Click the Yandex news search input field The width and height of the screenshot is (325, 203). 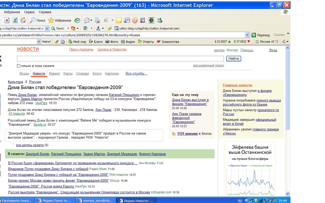(120, 59)
